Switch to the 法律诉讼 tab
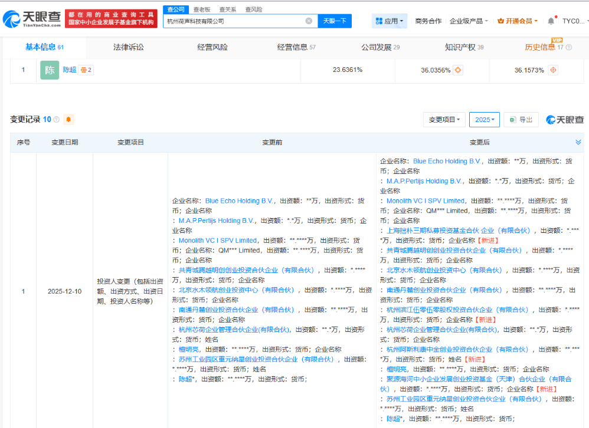This screenshot has width=589, height=428. [x=128, y=47]
